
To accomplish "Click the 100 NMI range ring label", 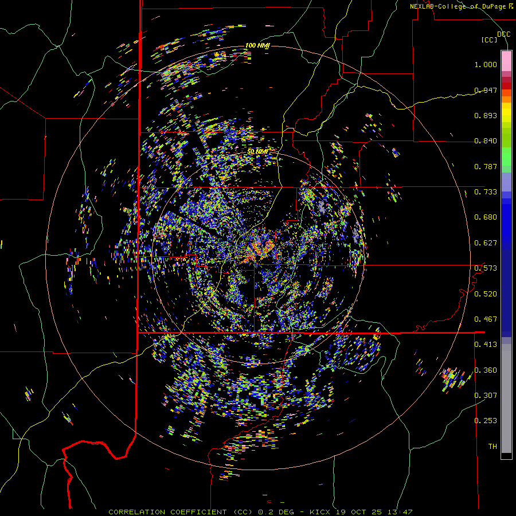I will [x=257, y=45].
